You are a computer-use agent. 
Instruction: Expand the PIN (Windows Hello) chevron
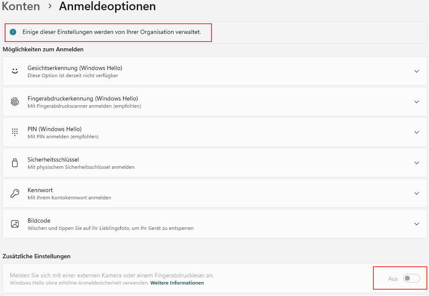pyautogui.click(x=417, y=132)
